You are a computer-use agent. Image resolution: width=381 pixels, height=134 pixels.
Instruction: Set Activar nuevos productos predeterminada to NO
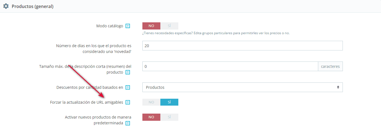pyautogui.click(x=151, y=117)
